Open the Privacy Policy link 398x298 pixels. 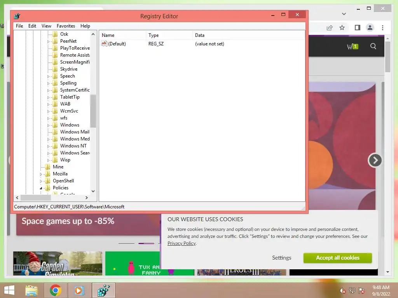tap(182, 243)
